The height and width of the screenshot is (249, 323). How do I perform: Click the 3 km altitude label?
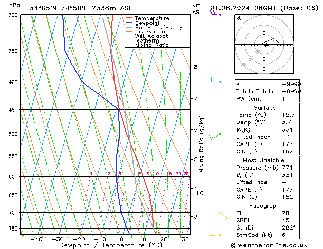[196, 217]
